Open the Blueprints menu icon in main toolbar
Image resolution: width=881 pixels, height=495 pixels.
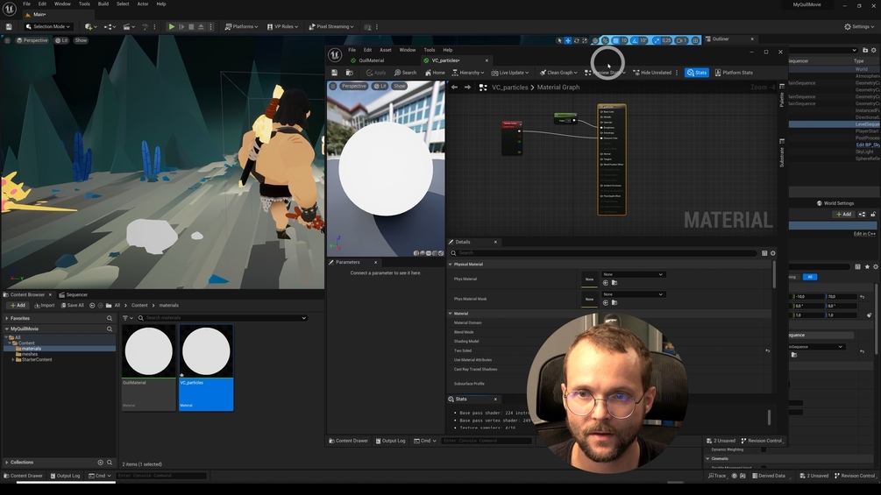coord(110,26)
